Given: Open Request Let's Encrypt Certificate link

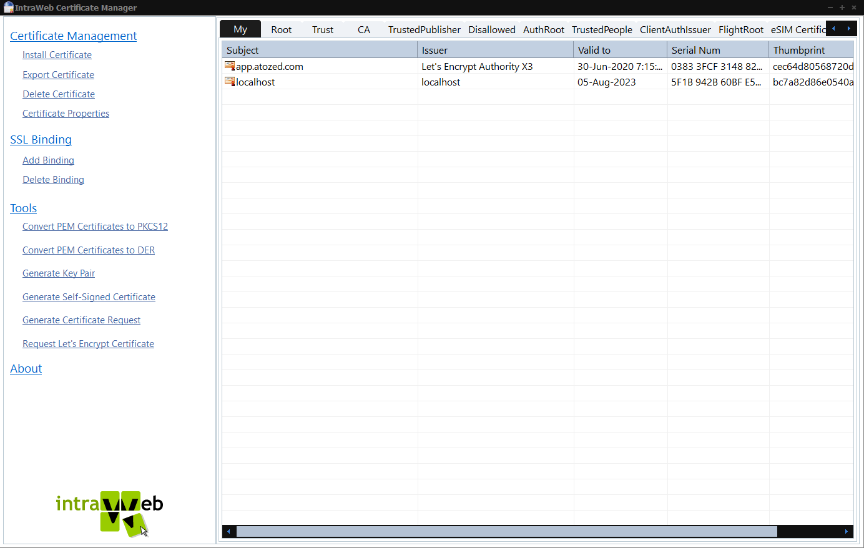Looking at the screenshot, I should [88, 344].
